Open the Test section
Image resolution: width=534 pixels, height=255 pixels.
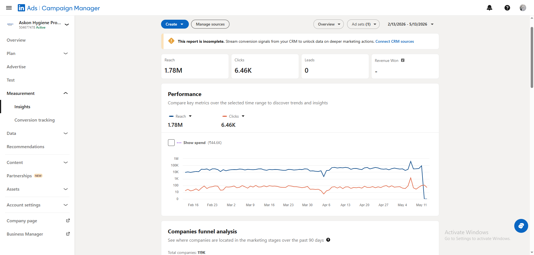11,80
